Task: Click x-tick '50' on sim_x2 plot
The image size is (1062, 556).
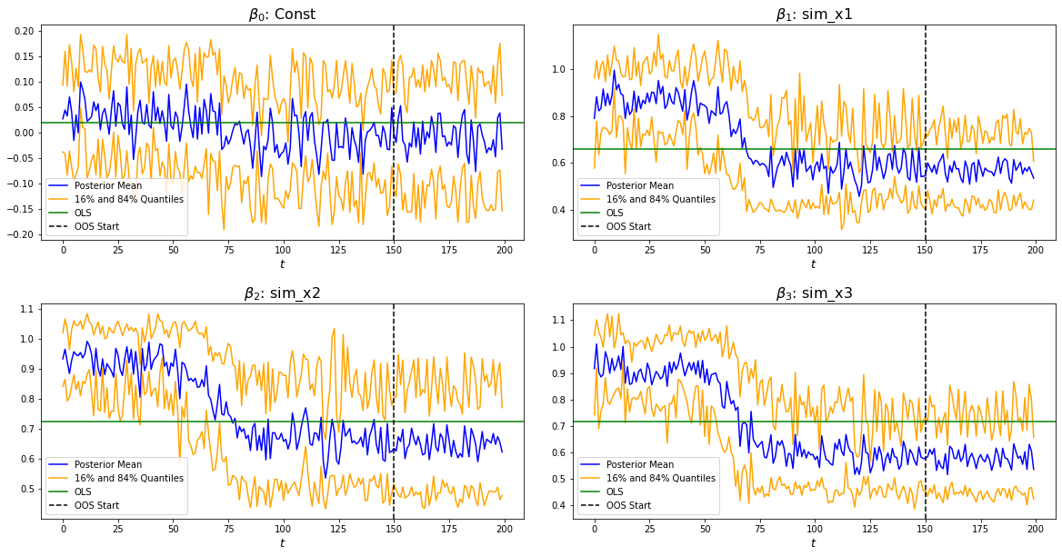Action: pos(174,528)
